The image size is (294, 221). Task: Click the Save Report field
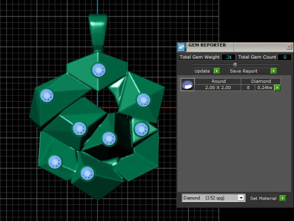249,71
